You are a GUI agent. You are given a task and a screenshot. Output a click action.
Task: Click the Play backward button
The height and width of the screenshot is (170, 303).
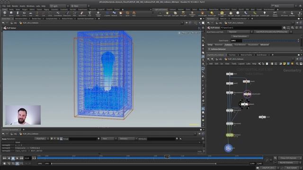coord(9,158)
